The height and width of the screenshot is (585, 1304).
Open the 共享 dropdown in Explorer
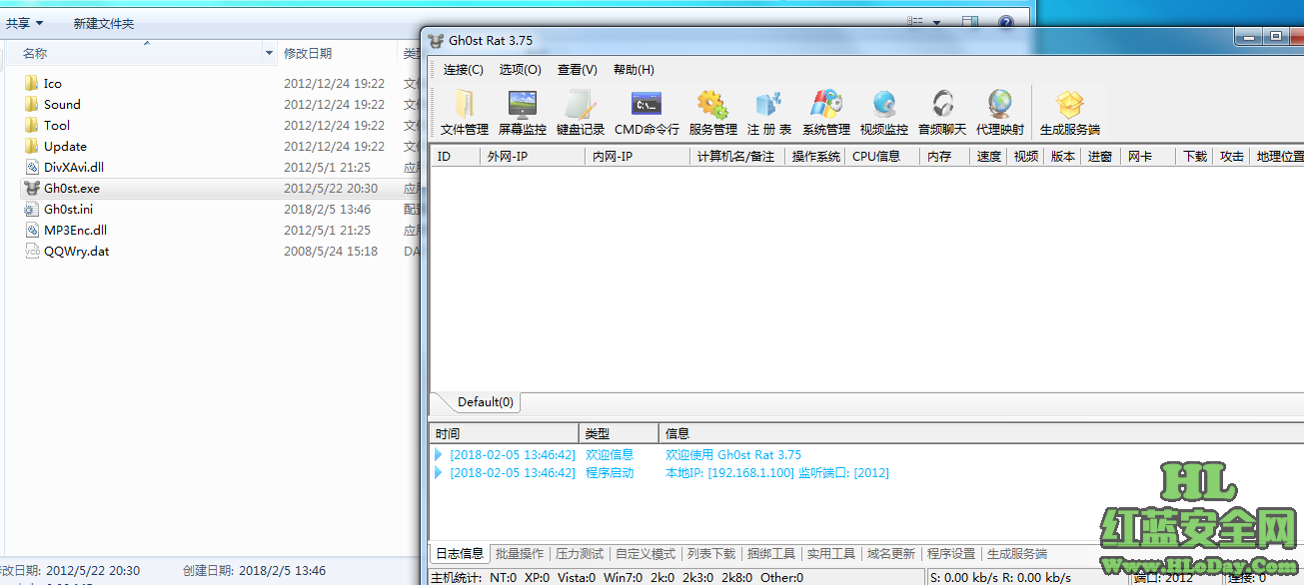click(25, 22)
